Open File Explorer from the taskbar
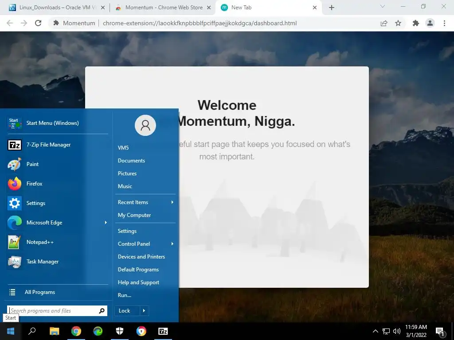This screenshot has height=340, width=454. point(54,331)
